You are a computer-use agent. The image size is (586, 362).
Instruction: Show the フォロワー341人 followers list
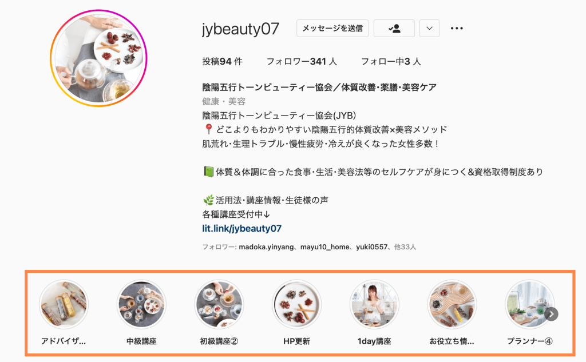[x=302, y=61]
